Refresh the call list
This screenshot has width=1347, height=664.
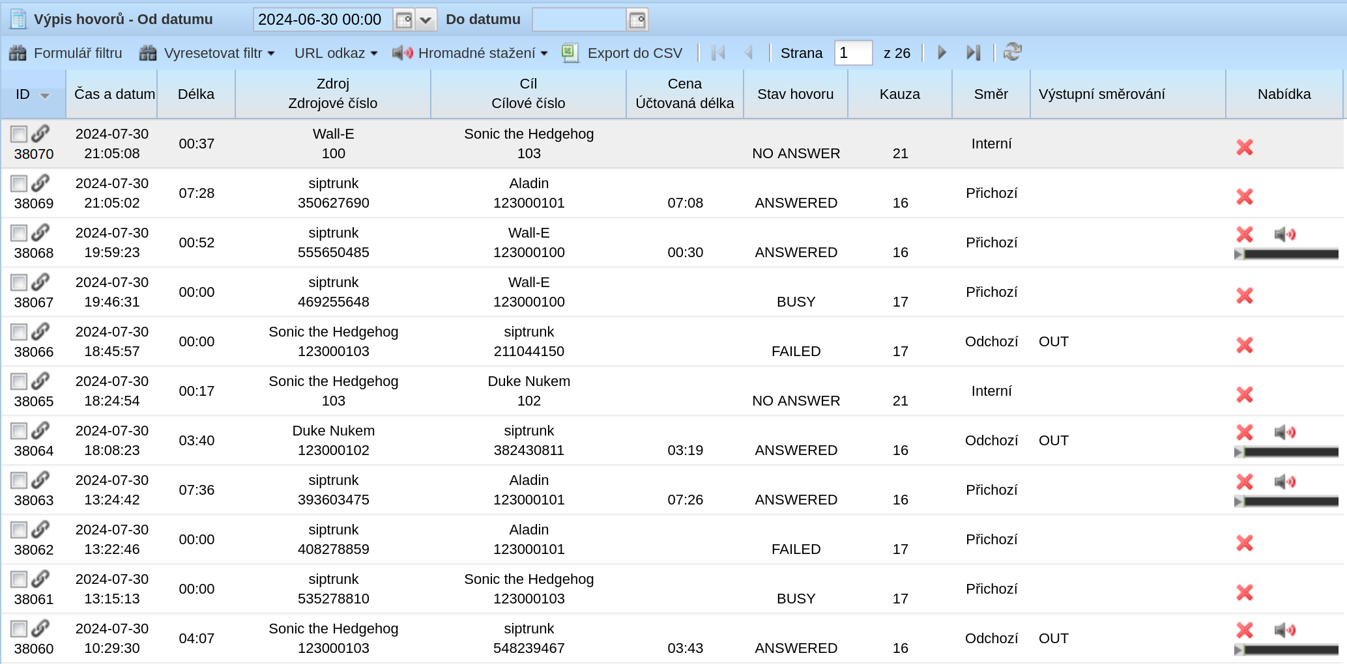tap(1012, 52)
